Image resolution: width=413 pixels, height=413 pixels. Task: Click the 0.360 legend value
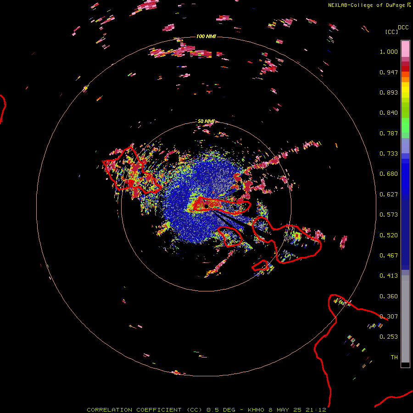pos(389,296)
